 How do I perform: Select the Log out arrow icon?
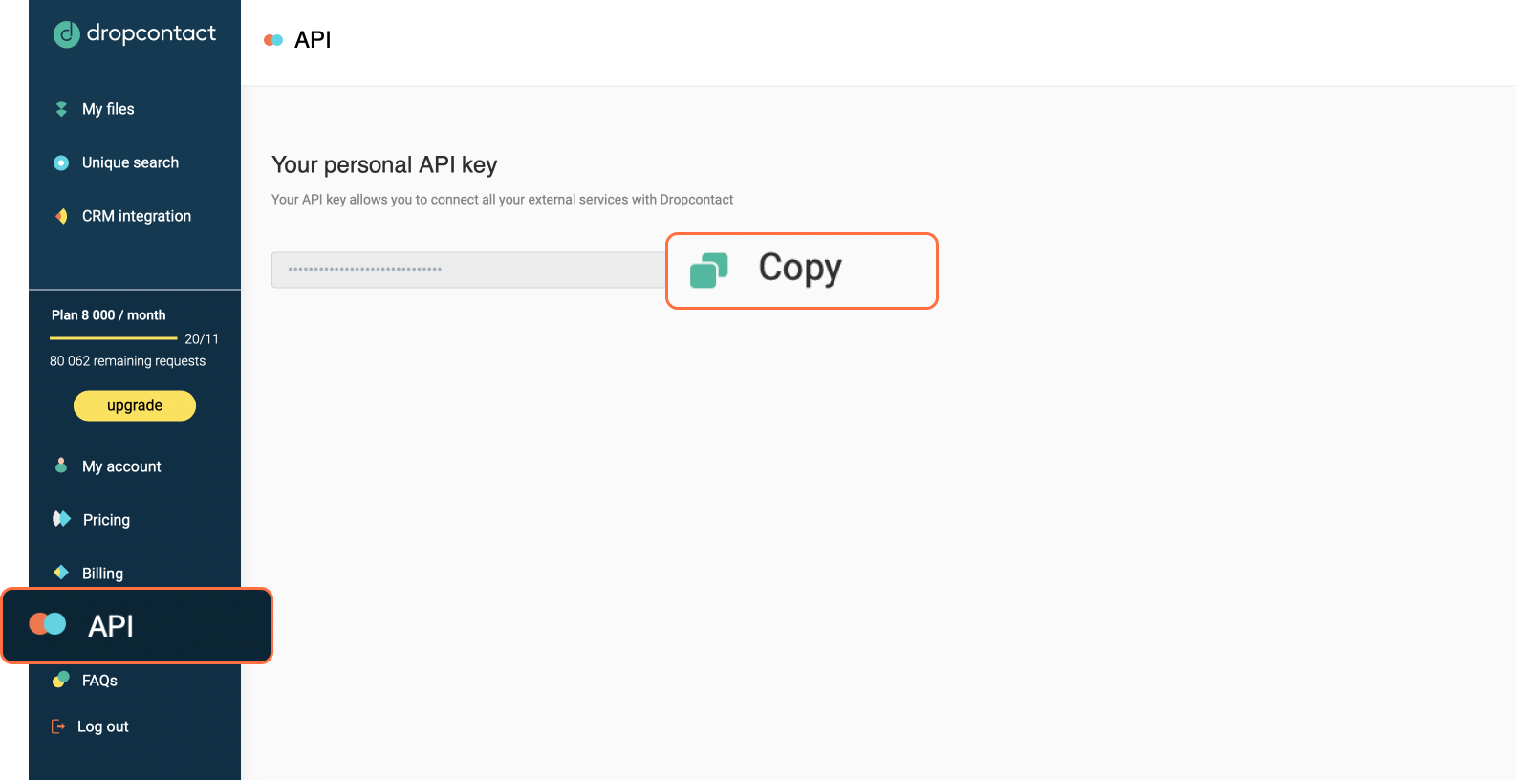(60, 726)
